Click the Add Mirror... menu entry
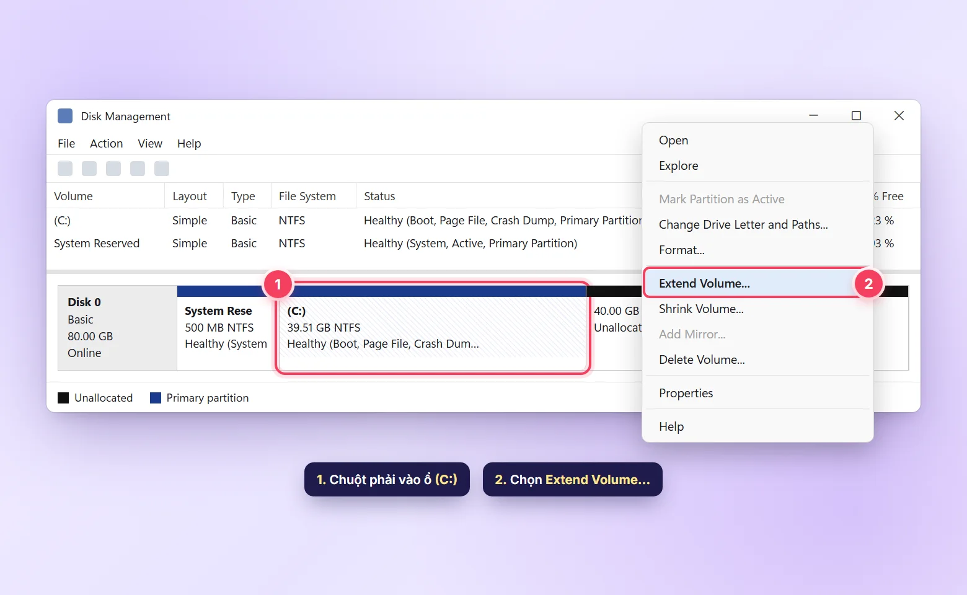Screen dimensions: 967x595 (x=757, y=335)
